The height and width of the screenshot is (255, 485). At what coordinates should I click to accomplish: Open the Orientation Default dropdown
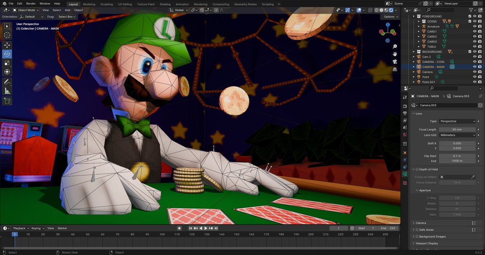pyautogui.click(x=32, y=17)
